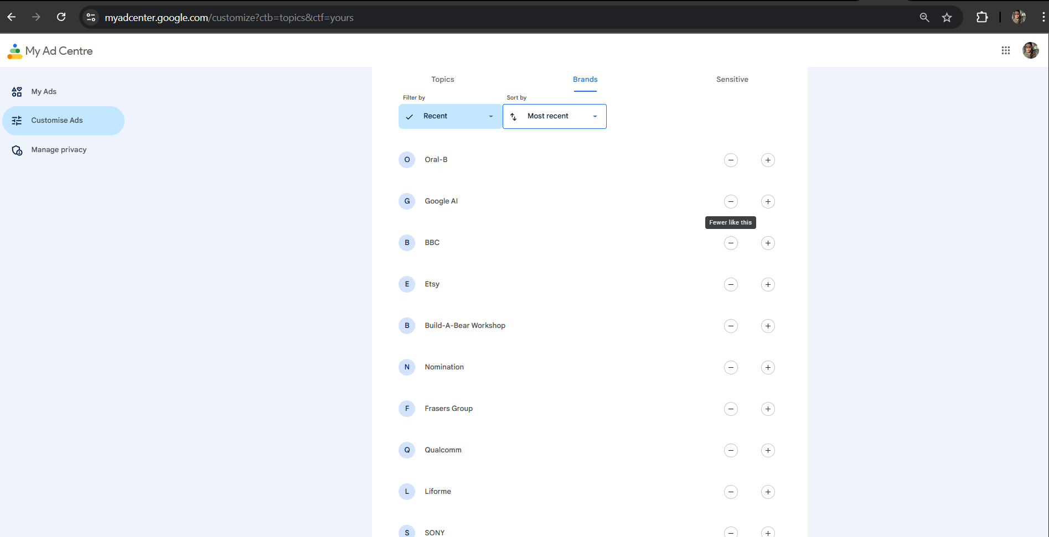Show fewer Qualcomm ads
The height and width of the screenshot is (537, 1049).
point(731,450)
